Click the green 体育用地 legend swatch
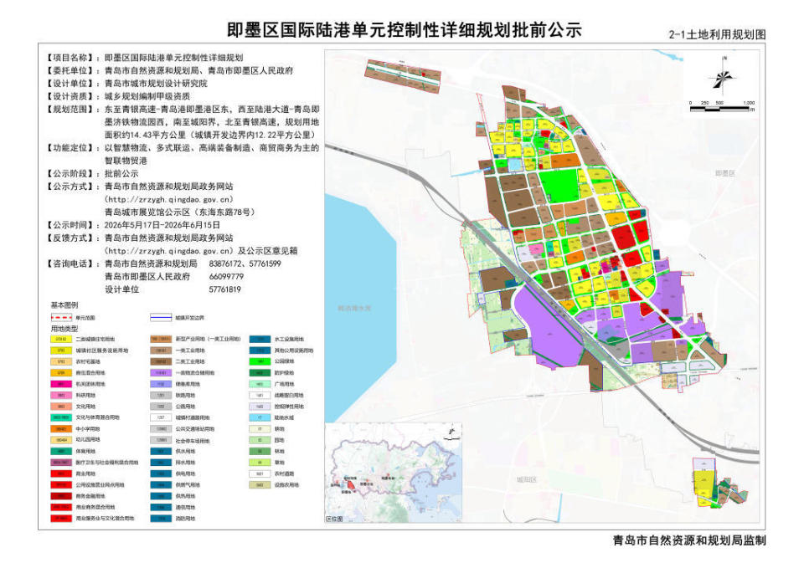 pyautogui.click(x=61, y=451)
